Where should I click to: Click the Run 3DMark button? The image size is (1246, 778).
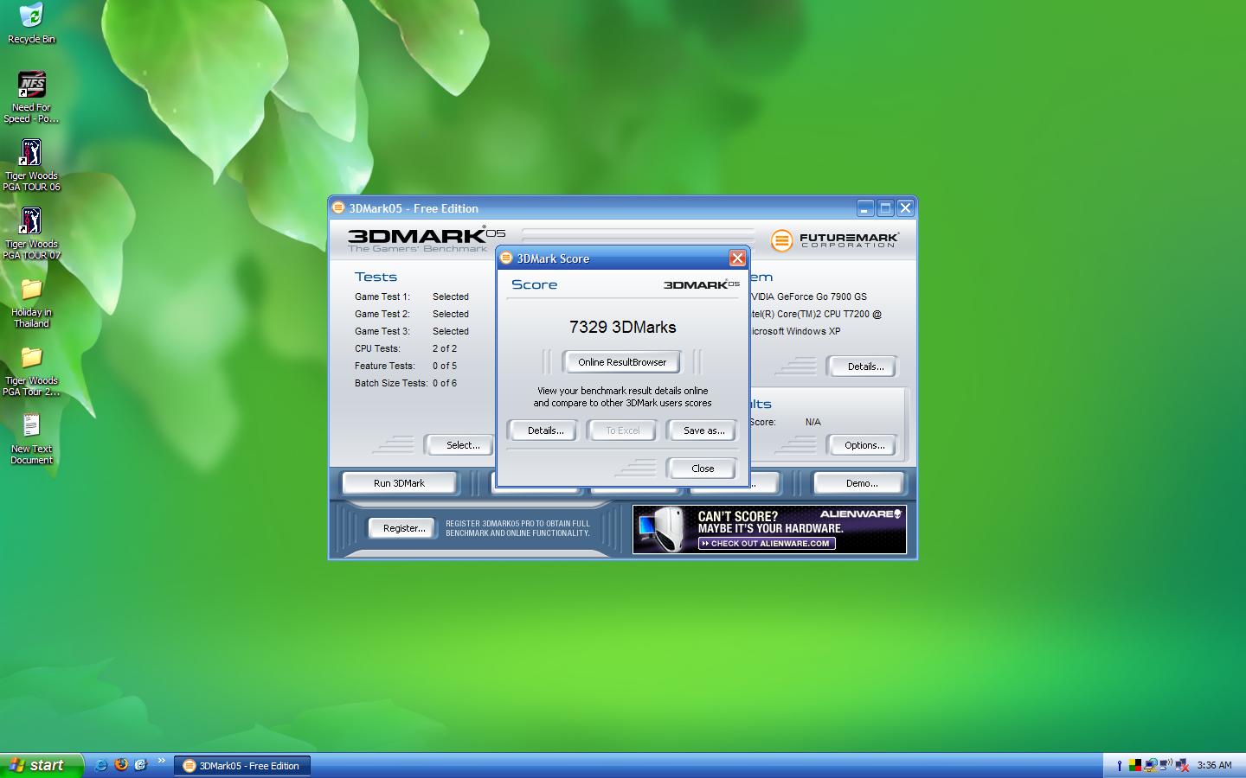pos(399,483)
